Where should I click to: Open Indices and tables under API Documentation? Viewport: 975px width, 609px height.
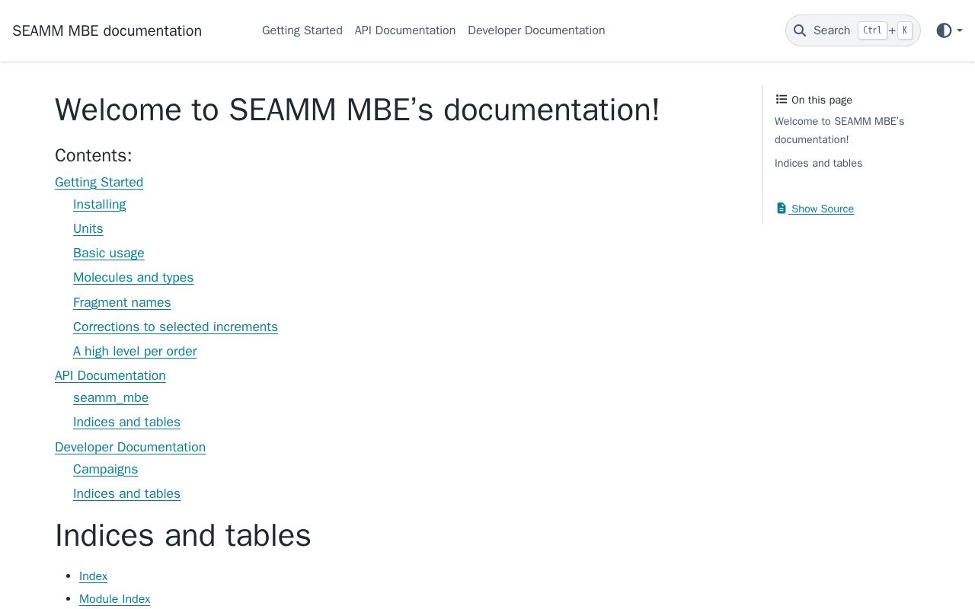click(126, 422)
